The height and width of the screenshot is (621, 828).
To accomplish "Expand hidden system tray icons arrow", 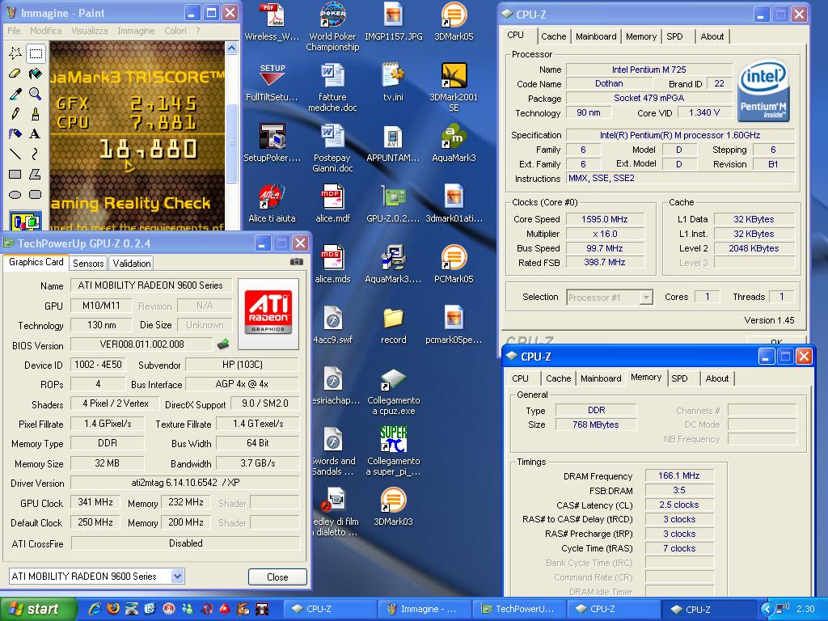I will 767,609.
